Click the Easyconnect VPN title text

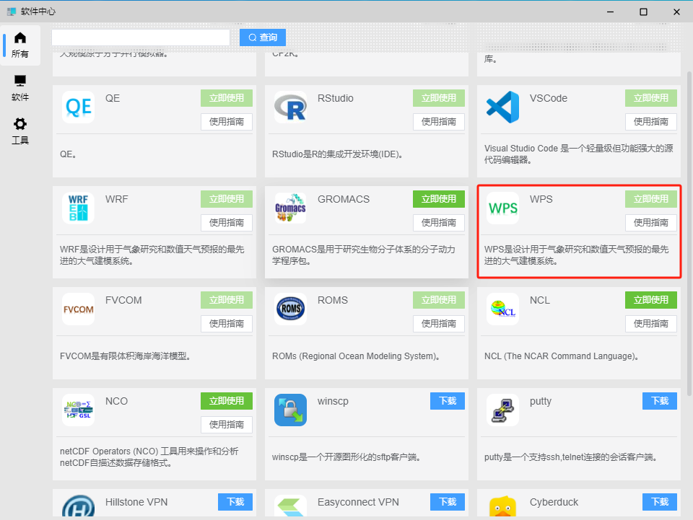(358, 503)
